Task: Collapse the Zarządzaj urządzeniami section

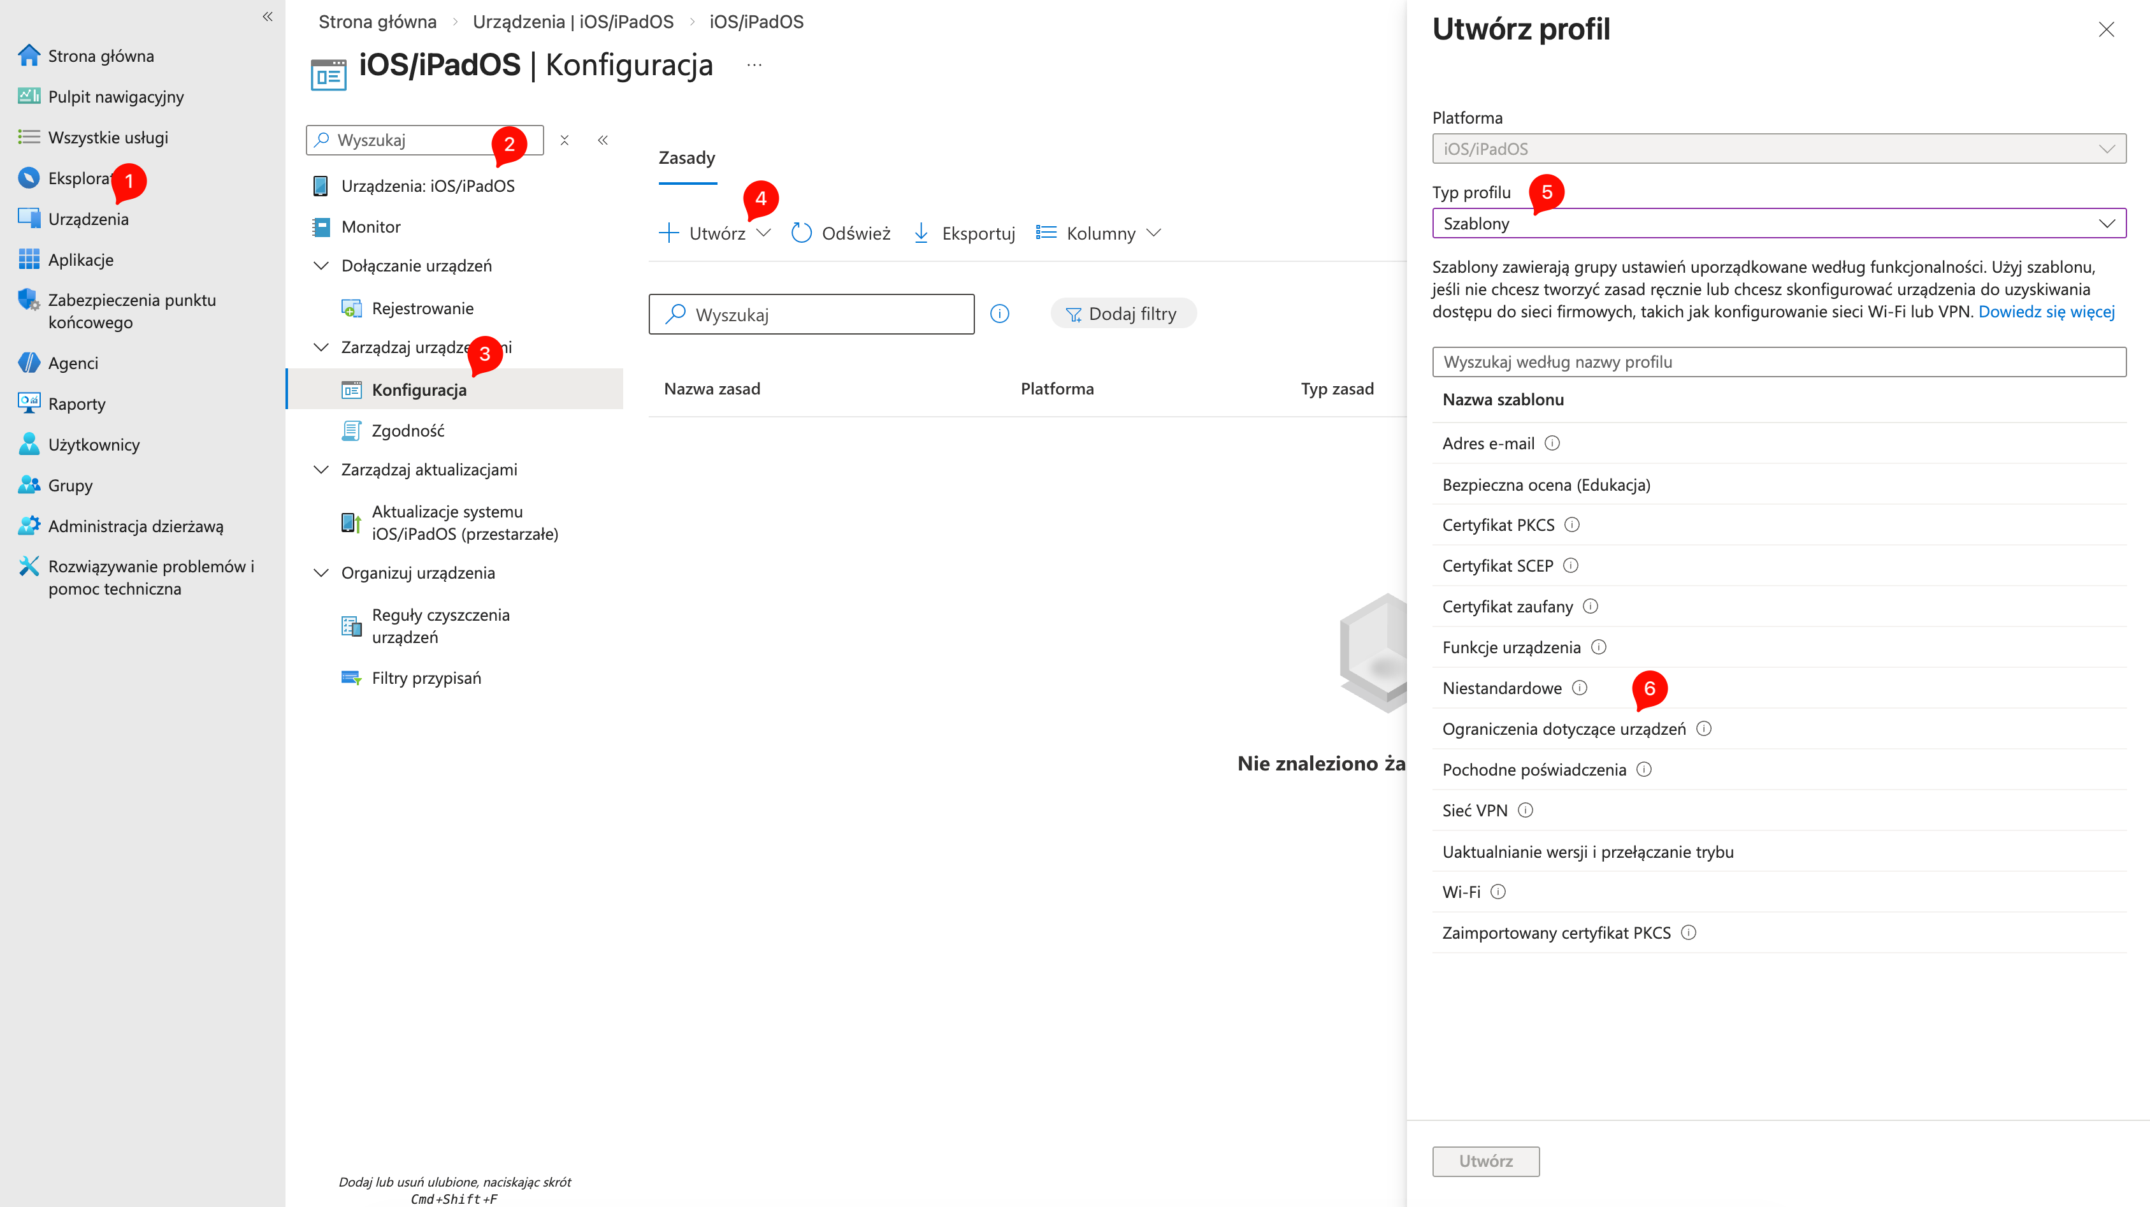Action: tap(321, 347)
